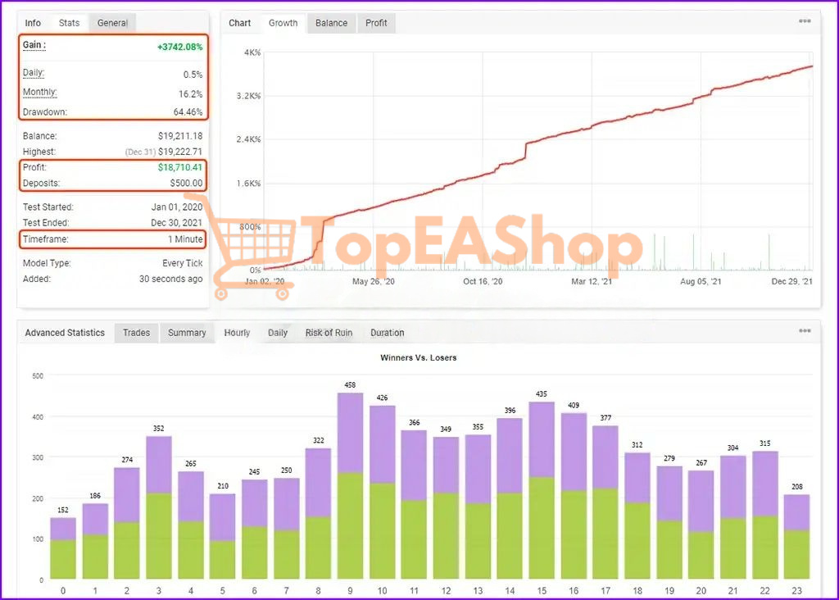Switch to the Summary tab
Screen dimensions: 839x600
click(187, 333)
